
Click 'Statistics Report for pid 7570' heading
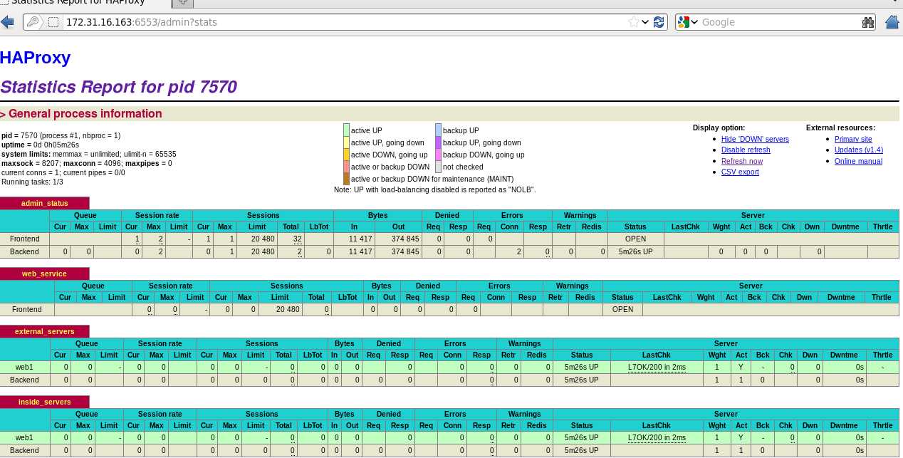[x=118, y=87]
